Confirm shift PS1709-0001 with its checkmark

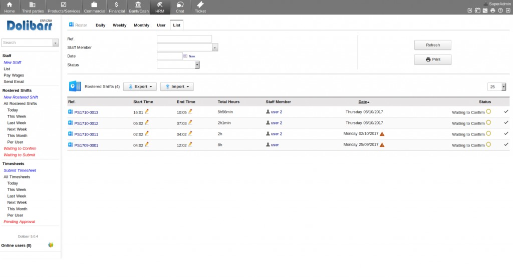tap(506, 144)
